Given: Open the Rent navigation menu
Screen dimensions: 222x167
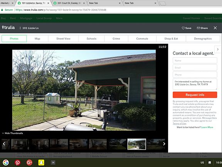Looking at the screenshot, I should coord(13,18).
